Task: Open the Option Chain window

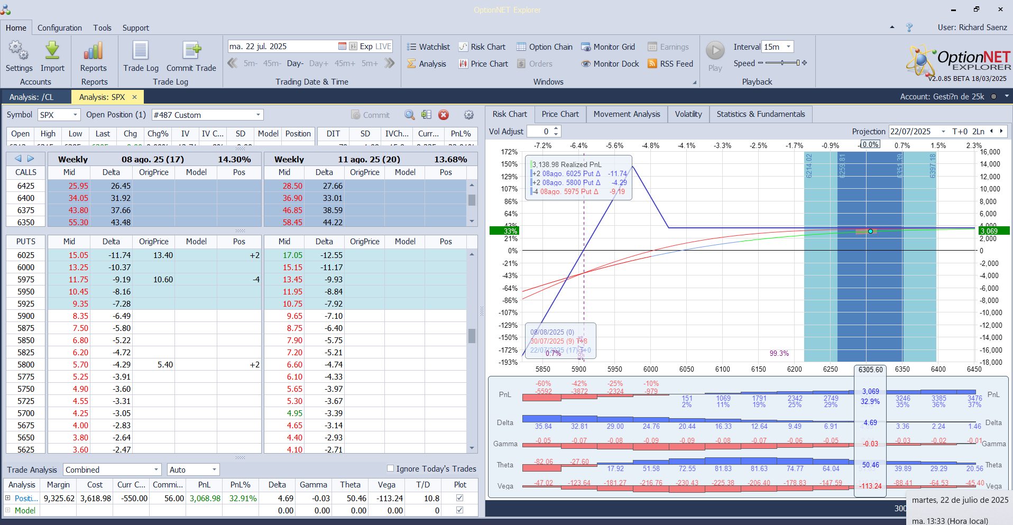Action: click(x=545, y=47)
